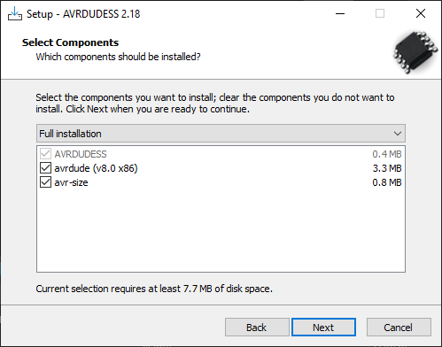
Task: Click Next to continue setup
Action: tap(323, 328)
